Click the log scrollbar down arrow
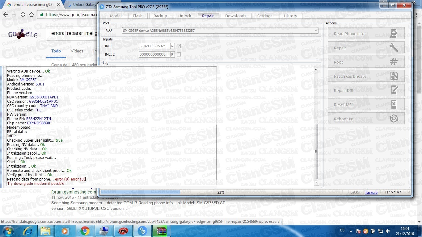Screen dimensions: 422x237 click(316, 182)
